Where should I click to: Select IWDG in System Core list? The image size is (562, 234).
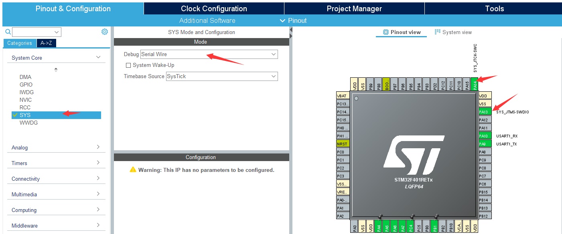[26, 92]
